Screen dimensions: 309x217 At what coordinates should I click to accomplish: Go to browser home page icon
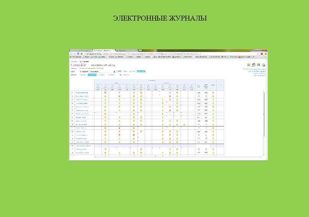(x=81, y=54)
